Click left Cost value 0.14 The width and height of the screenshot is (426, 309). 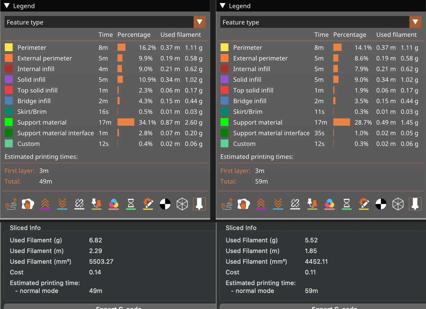pyautogui.click(x=95, y=272)
